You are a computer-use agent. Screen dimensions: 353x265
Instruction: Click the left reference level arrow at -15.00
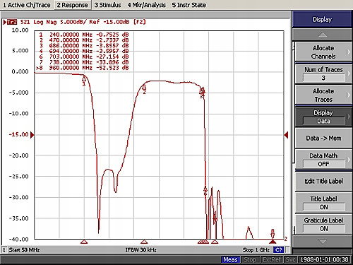(x=32, y=135)
